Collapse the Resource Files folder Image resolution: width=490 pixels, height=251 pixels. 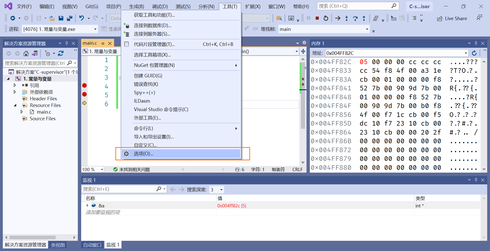point(15,105)
